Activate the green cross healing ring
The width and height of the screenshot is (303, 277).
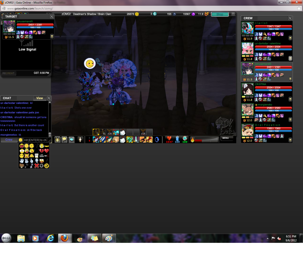point(129,140)
